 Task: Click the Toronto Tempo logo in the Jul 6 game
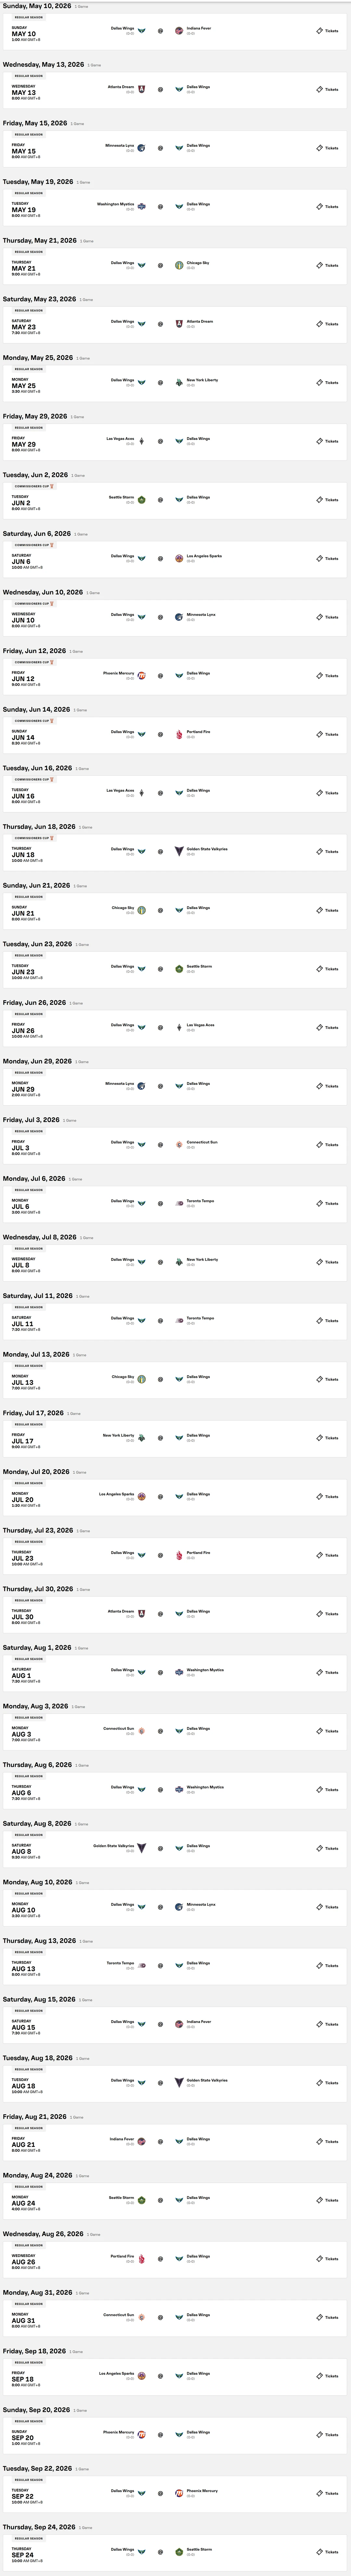[x=178, y=1203]
